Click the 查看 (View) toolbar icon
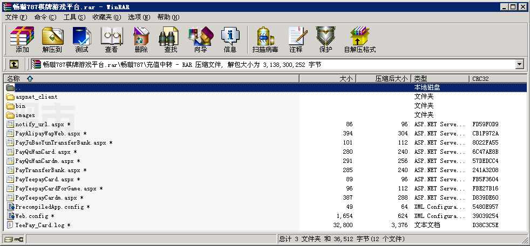Viewport: 530px width, 246px height. click(x=111, y=36)
